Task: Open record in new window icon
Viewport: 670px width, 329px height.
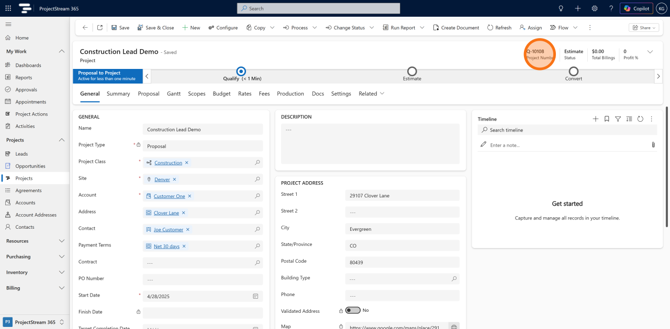Action: point(100,28)
